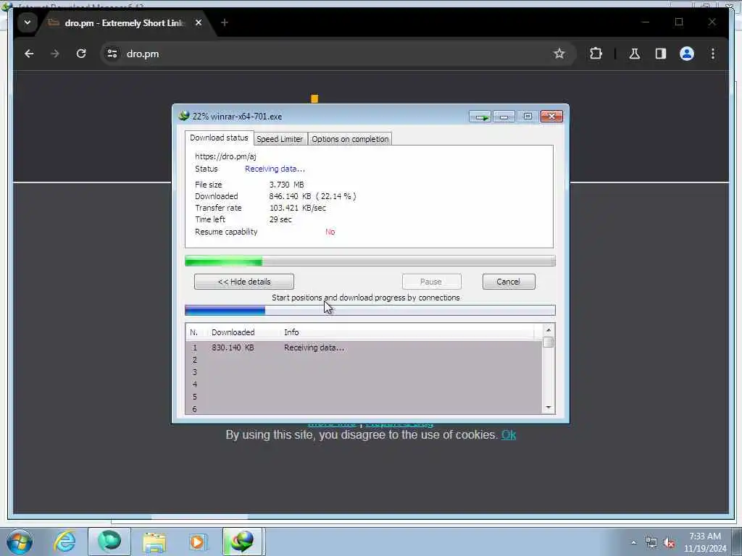This screenshot has height=556, width=742.
Task: Click the Chrome forward arrow
Action: (55, 54)
